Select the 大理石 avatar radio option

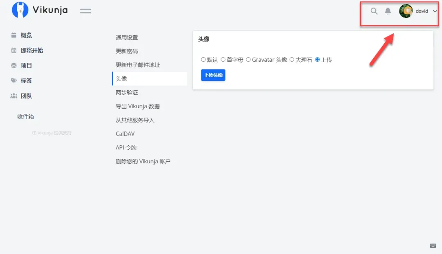tap(292, 60)
